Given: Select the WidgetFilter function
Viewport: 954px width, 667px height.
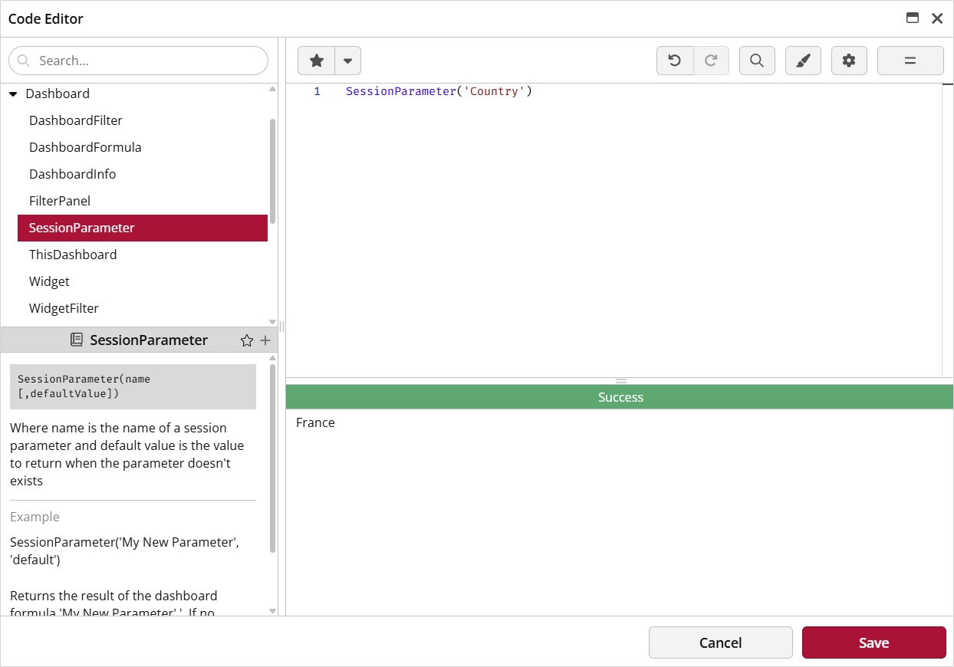Looking at the screenshot, I should [64, 308].
